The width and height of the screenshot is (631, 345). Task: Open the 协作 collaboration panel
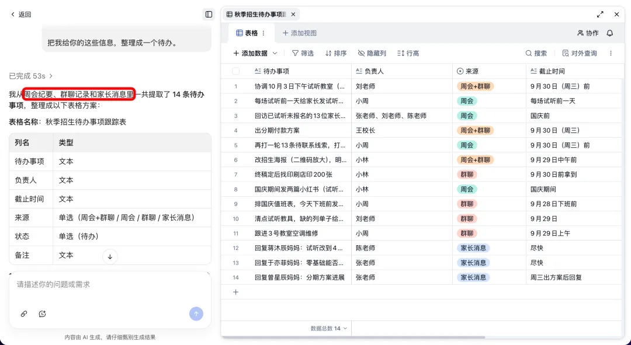click(x=588, y=33)
